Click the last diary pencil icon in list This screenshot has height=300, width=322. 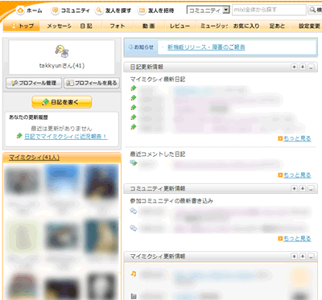click(134, 126)
